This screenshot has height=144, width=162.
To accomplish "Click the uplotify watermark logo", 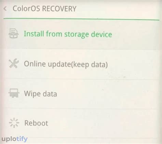I will 15,139.
